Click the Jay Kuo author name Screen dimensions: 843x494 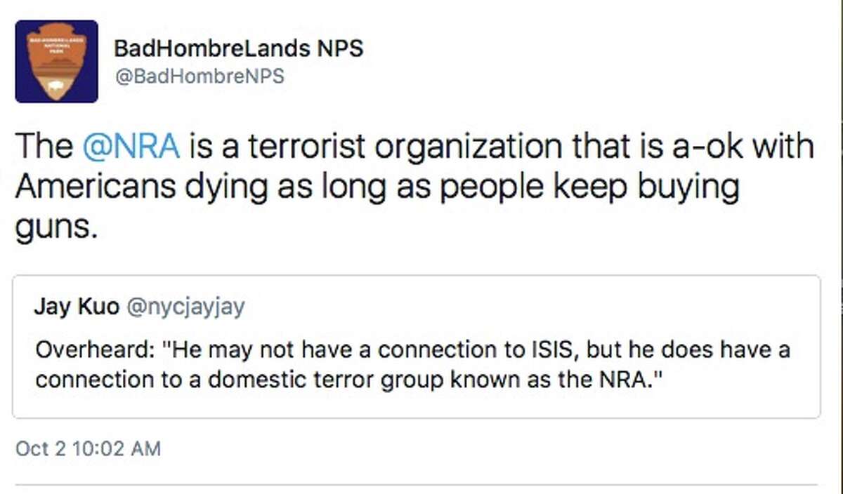tap(77, 308)
